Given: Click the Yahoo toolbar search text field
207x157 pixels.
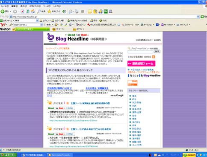Looking at the screenshot, I should click(x=27, y=25).
